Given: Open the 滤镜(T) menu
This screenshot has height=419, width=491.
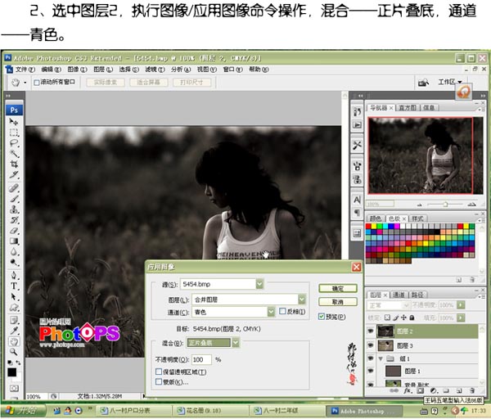Looking at the screenshot, I should pyautogui.click(x=155, y=70).
